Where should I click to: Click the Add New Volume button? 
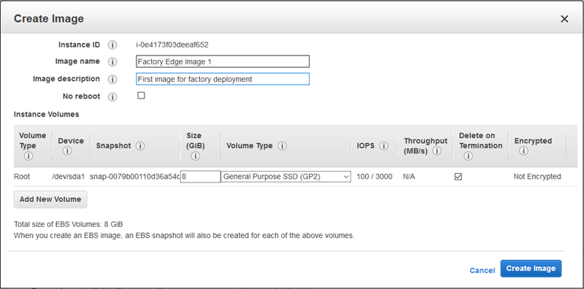pyautogui.click(x=50, y=199)
